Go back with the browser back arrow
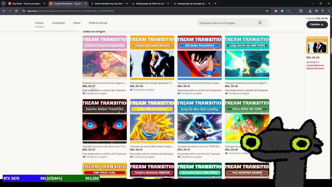The height and width of the screenshot is (187, 332). (4, 11)
